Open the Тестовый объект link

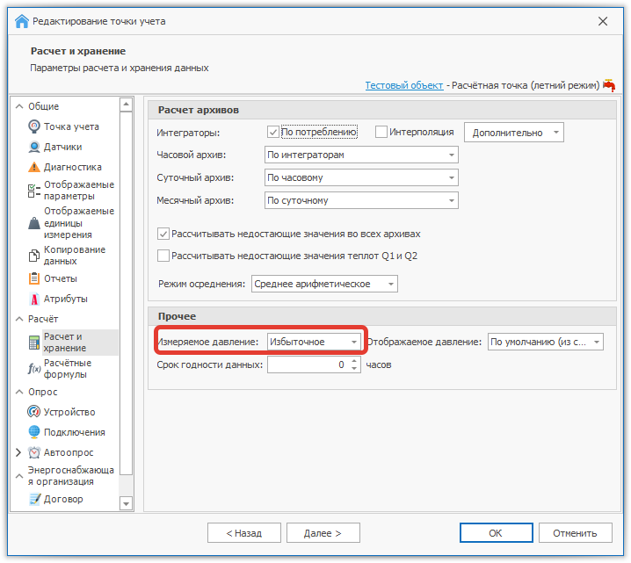coord(403,85)
